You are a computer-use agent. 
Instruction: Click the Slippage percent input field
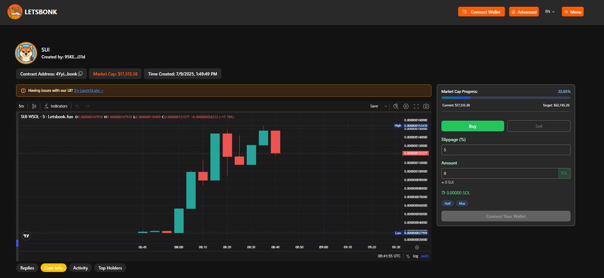click(506, 150)
